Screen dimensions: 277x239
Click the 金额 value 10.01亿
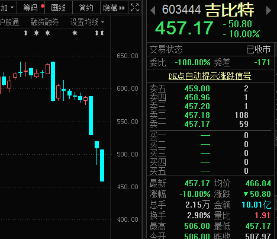pos(256,205)
